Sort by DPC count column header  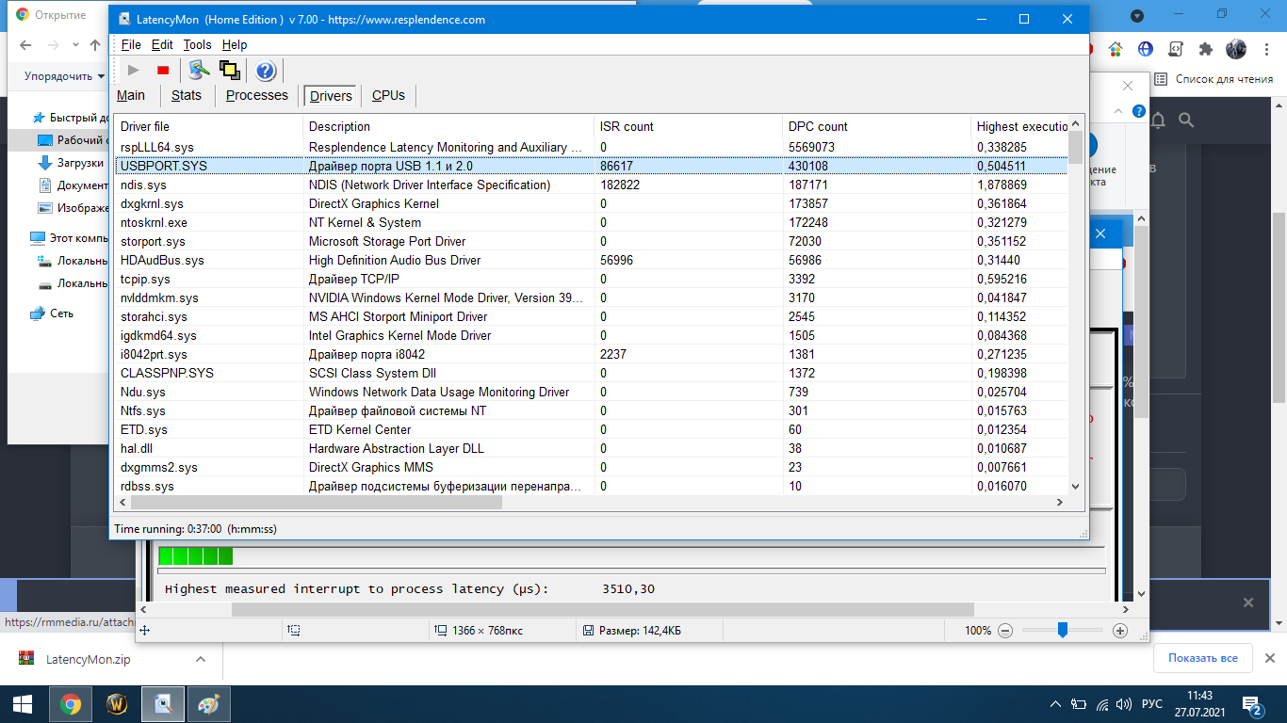pos(877,126)
